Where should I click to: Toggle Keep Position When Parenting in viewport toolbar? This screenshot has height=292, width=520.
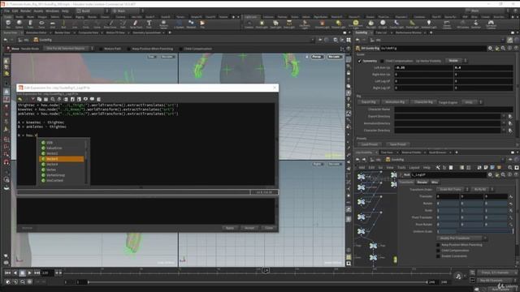[x=128, y=49]
